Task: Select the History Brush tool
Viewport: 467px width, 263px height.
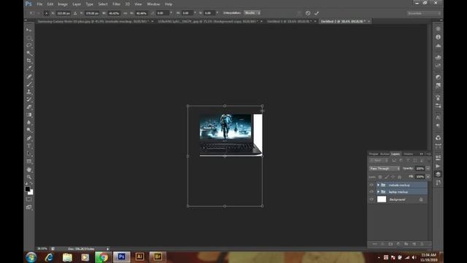Action: [29, 99]
